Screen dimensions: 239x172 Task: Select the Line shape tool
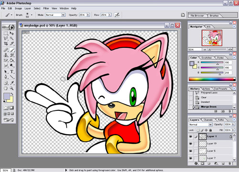(x=11, y=77)
